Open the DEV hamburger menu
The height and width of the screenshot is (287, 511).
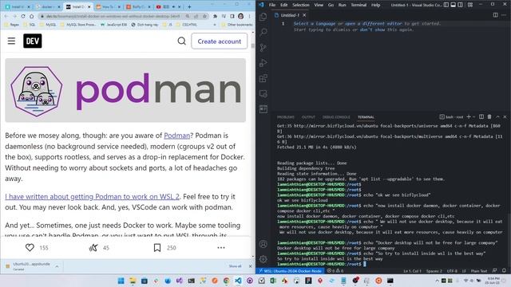click(11, 41)
